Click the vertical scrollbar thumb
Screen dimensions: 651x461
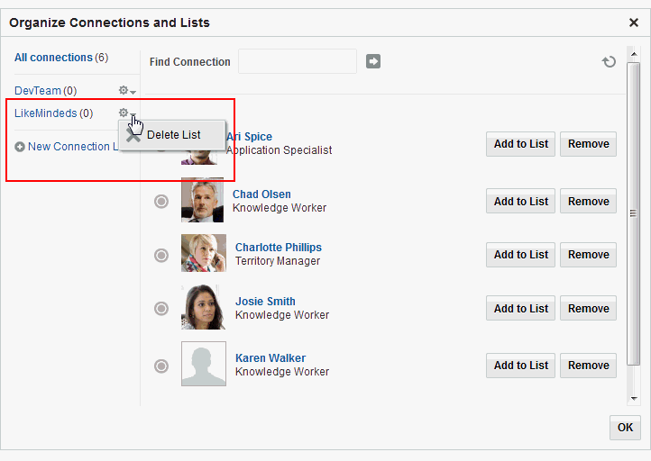click(633, 213)
